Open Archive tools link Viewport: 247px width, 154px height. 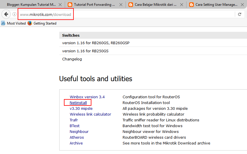coord(76,143)
